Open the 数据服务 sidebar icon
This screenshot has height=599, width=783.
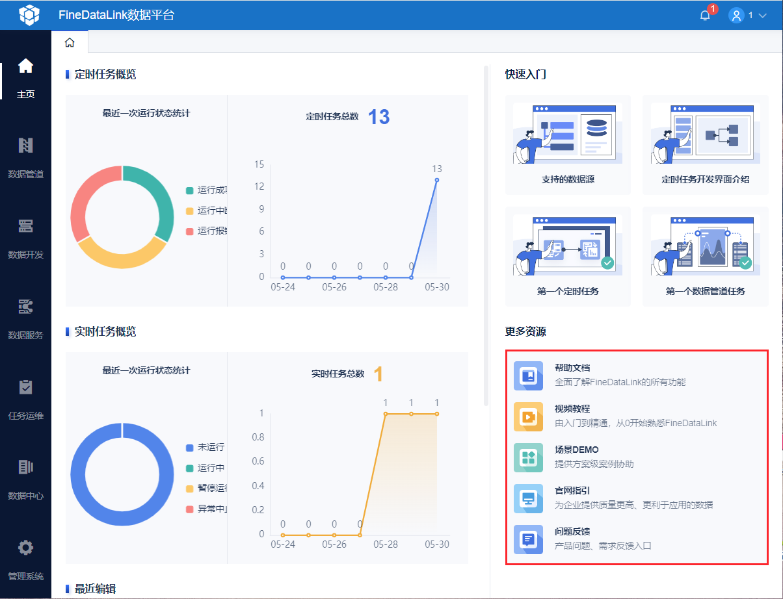pos(25,307)
